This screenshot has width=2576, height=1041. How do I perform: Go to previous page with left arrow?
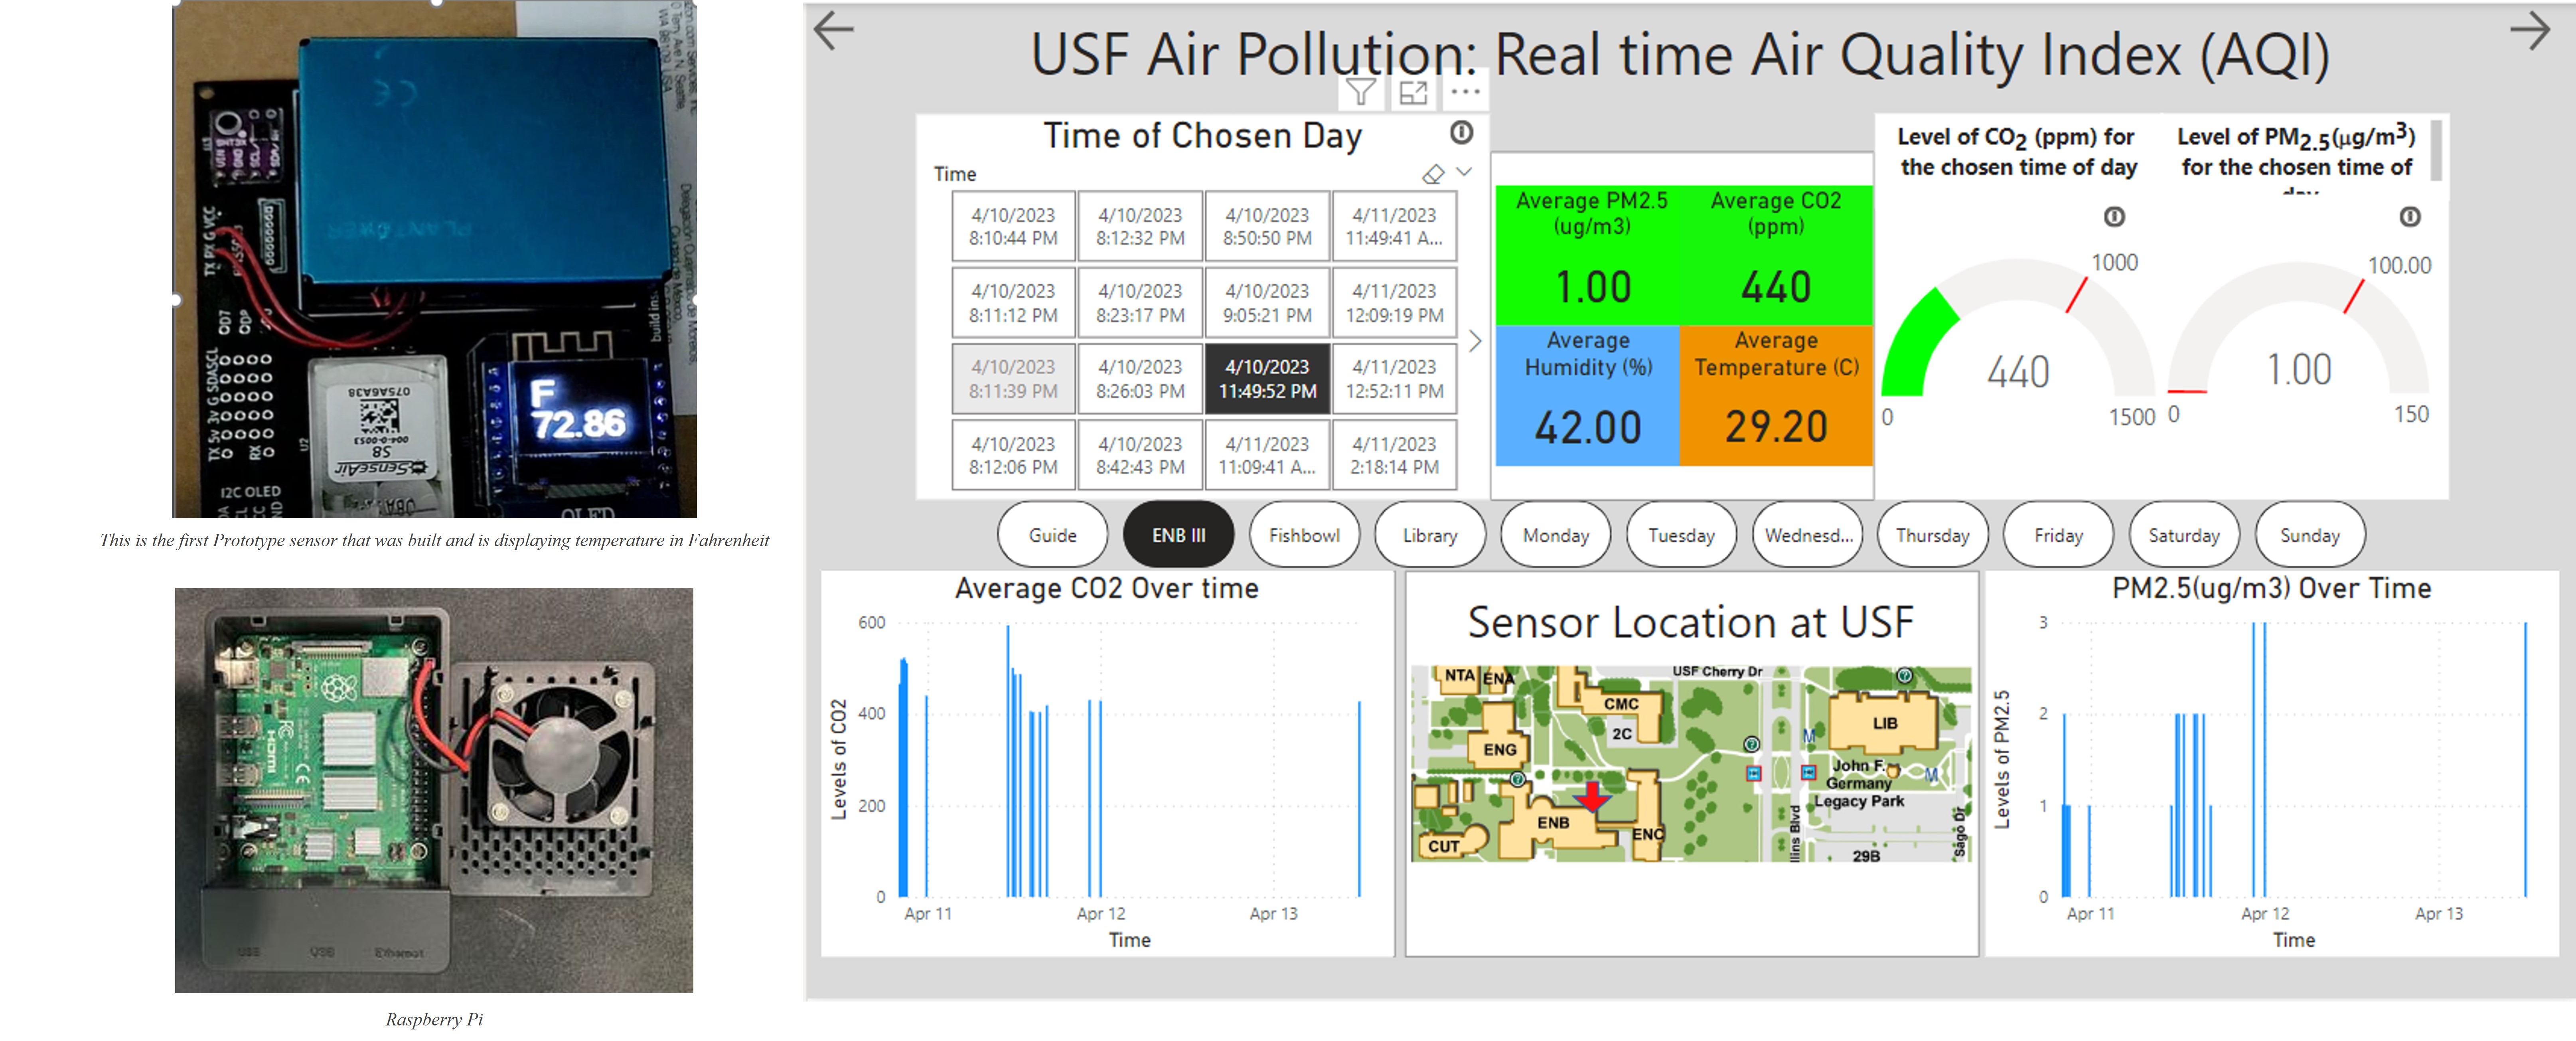pos(834,30)
